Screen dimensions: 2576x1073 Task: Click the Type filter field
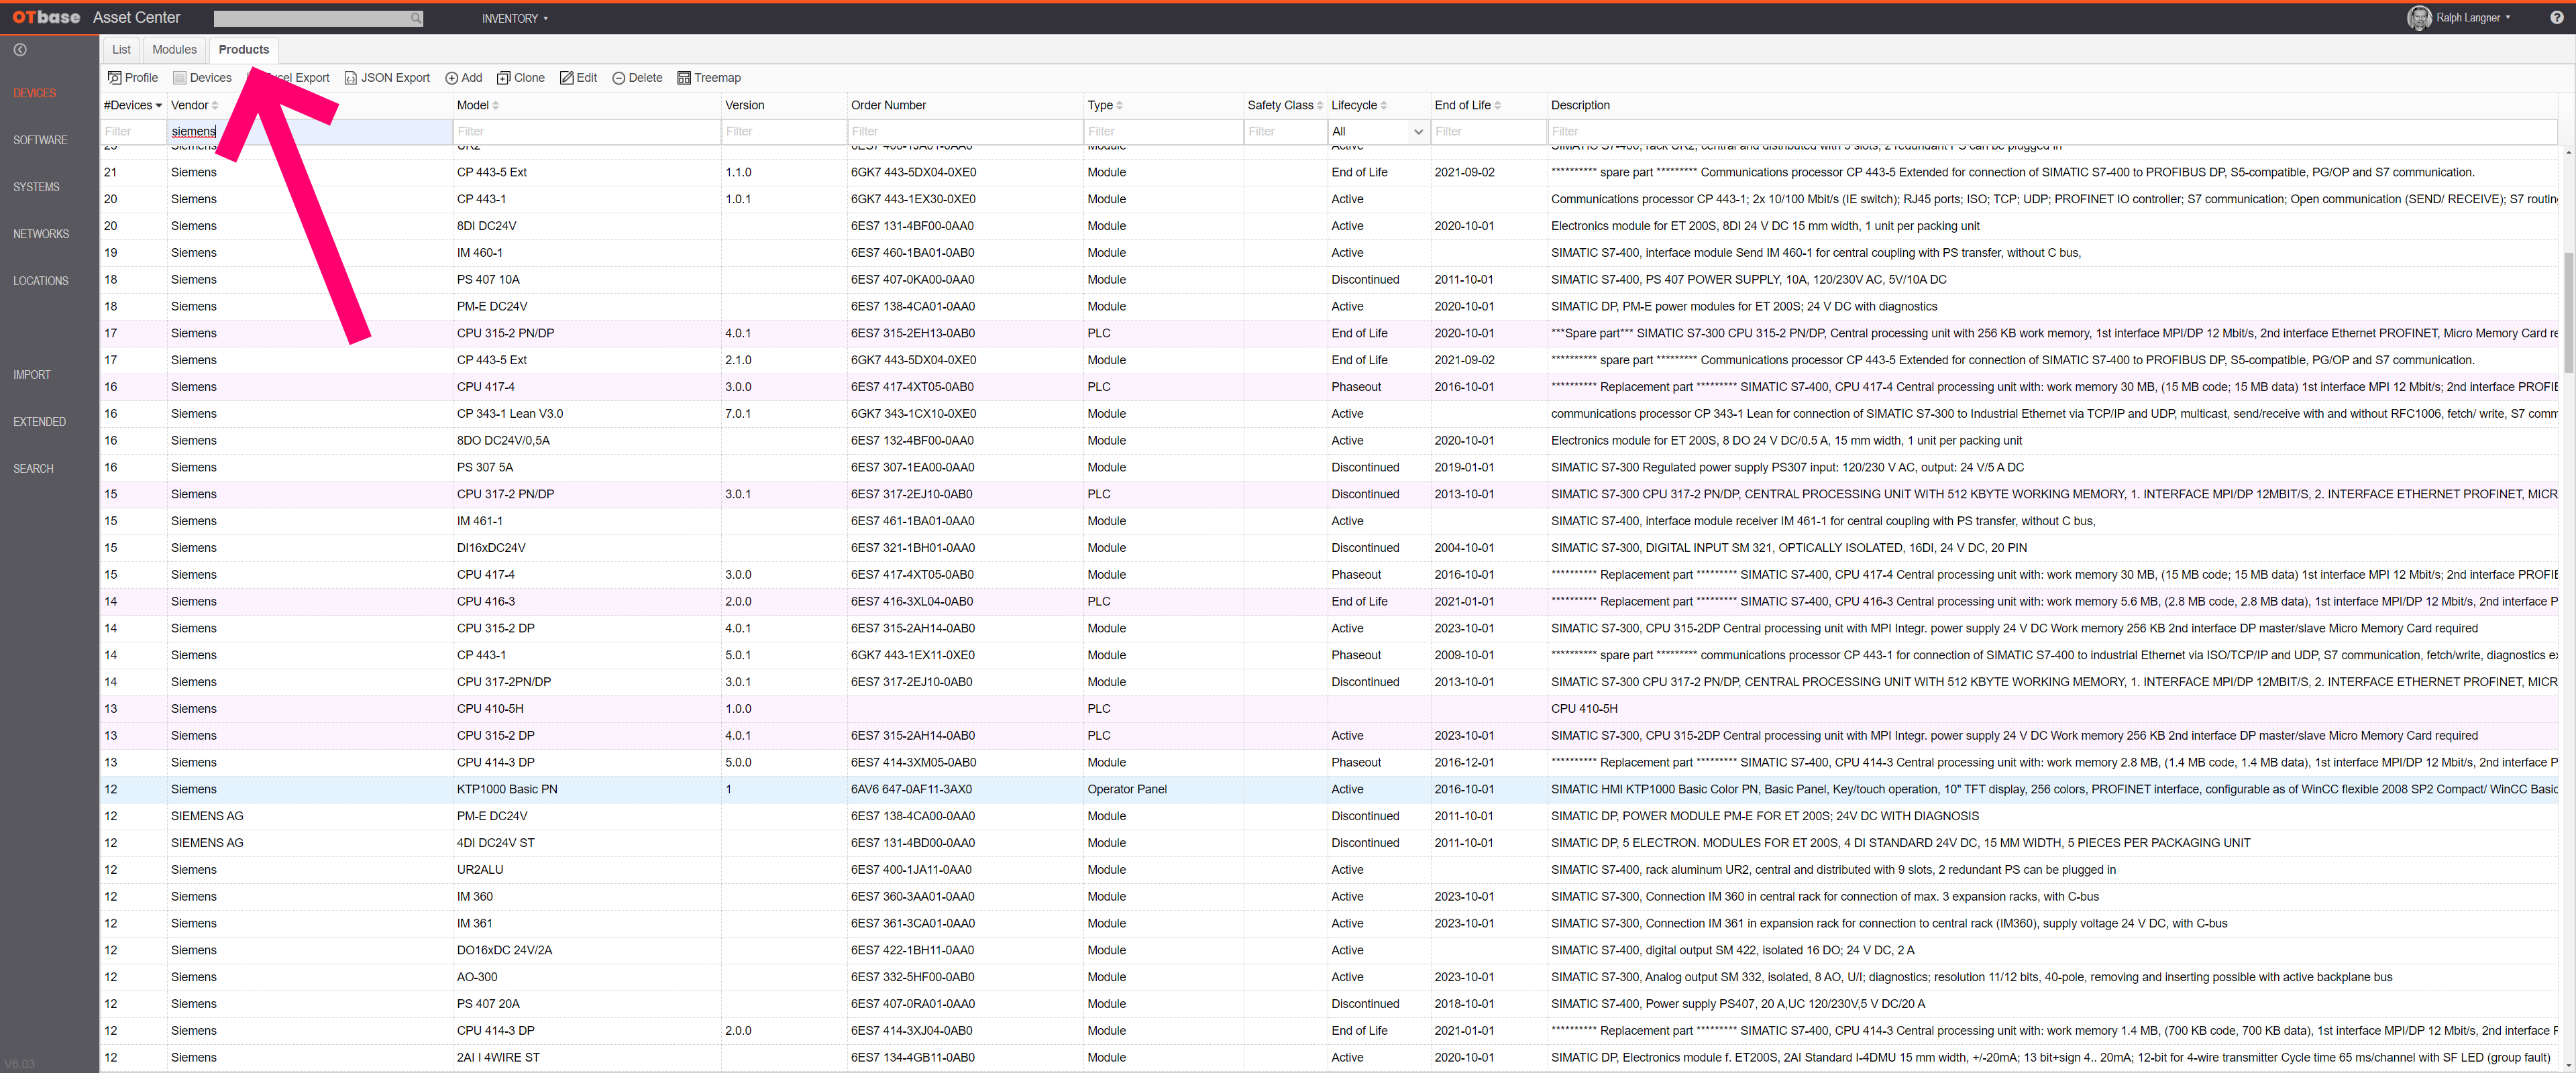click(1163, 131)
